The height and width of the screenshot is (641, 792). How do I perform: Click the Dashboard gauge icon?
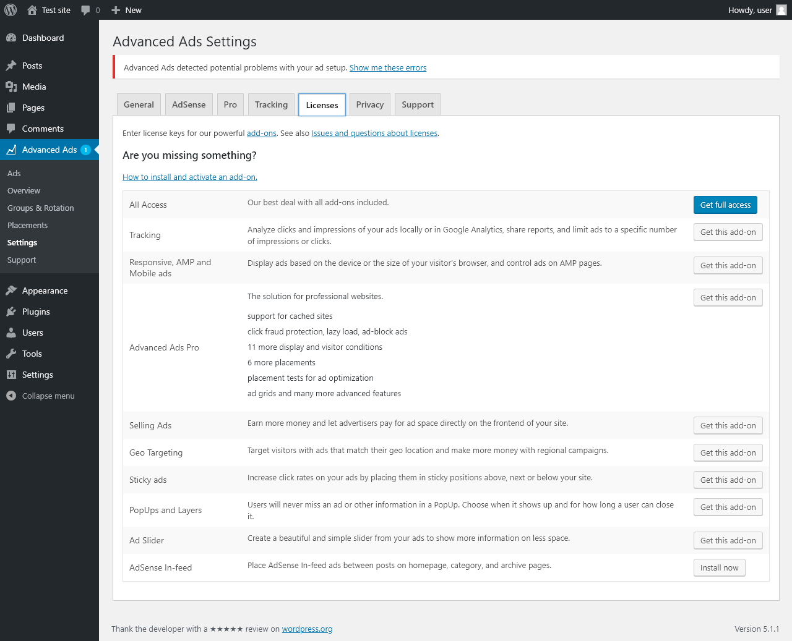[11, 38]
